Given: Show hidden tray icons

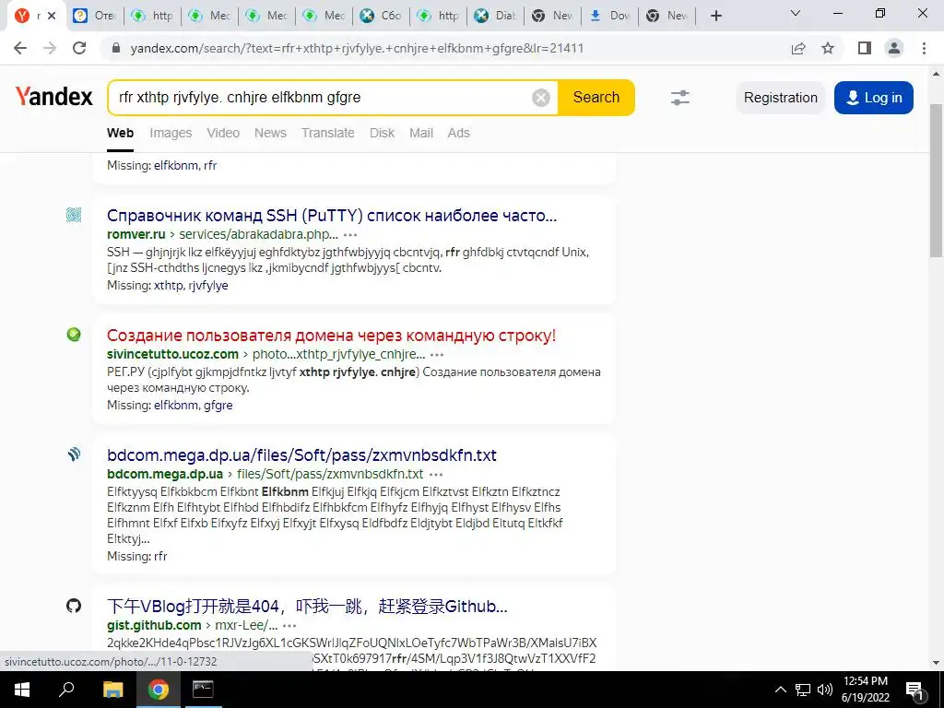Looking at the screenshot, I should tap(780, 690).
